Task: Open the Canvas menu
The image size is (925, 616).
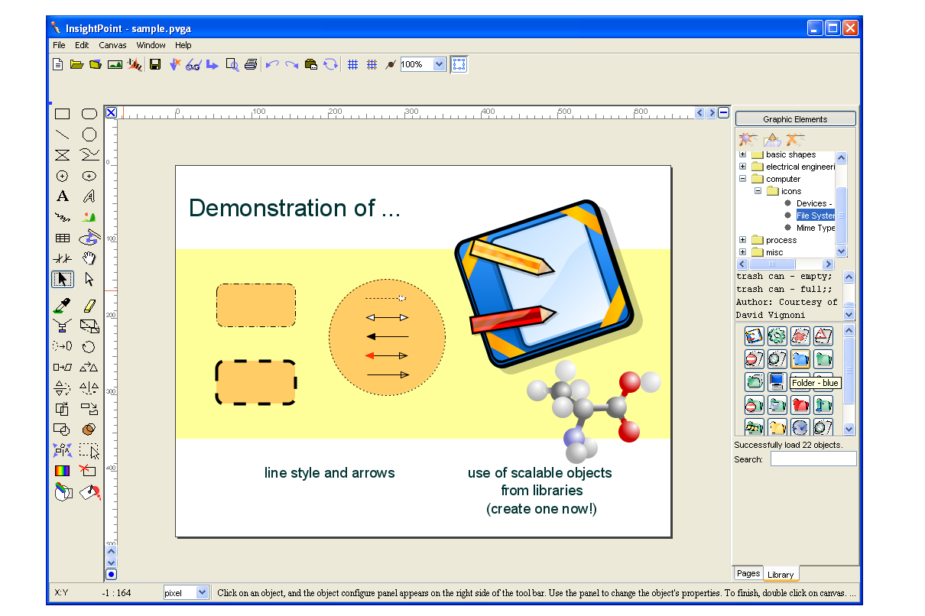Action: tap(112, 45)
